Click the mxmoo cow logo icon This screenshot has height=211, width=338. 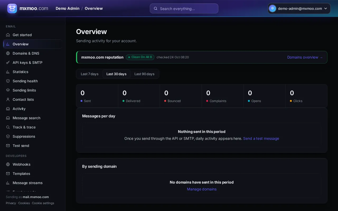(x=12, y=8)
